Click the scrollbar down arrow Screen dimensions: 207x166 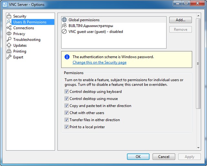point(198,148)
